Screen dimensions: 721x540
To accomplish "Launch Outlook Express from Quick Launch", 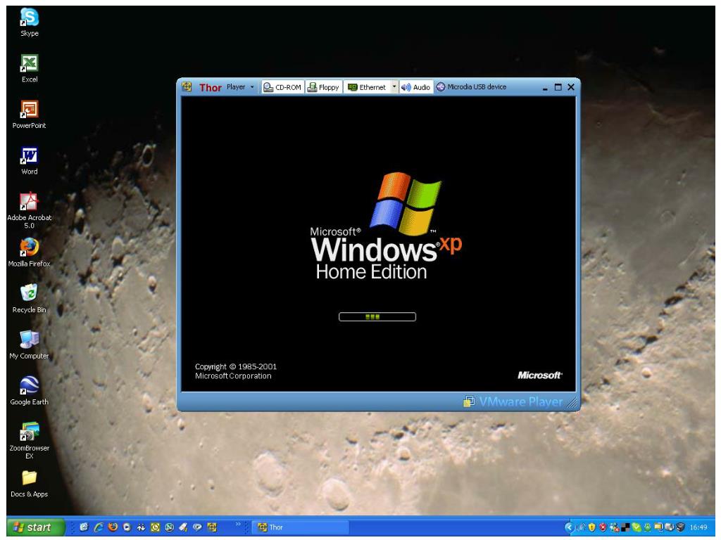I will (x=84, y=527).
